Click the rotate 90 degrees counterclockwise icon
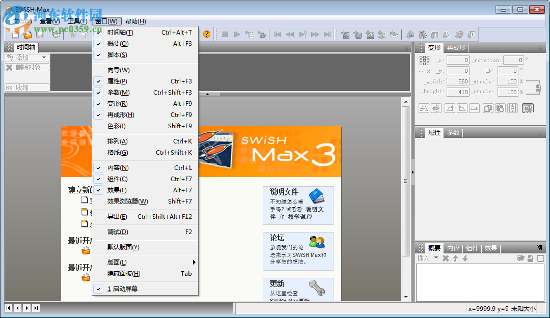Viewport: 550px width, 318px height. 462,108
